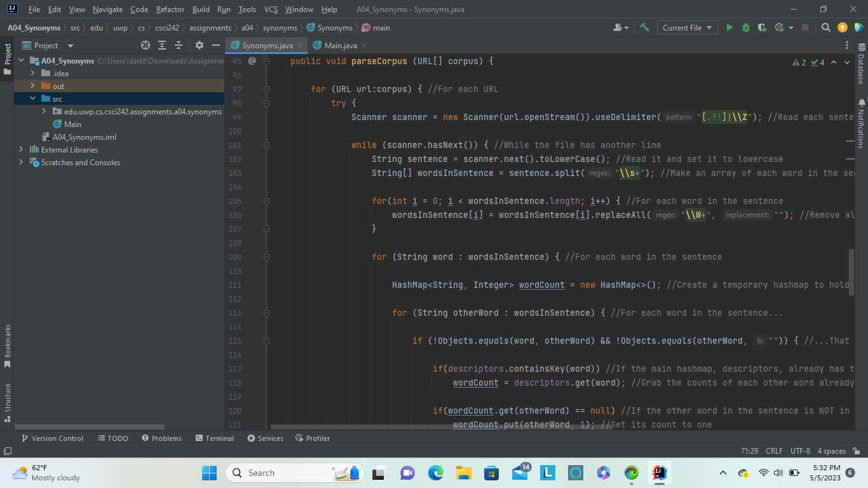Select opened file using the crosshair icon

146,45
